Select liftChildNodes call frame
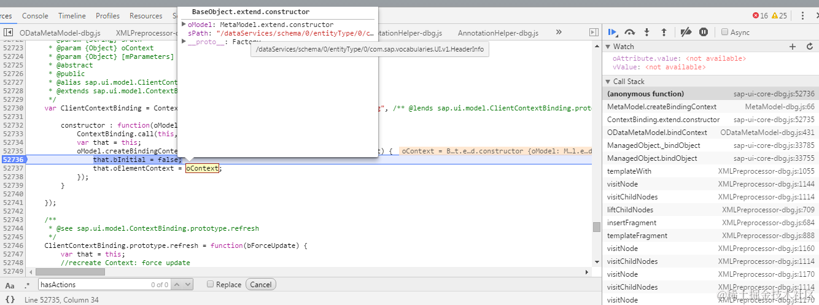Viewport: 819px width, 305px height. (x=710, y=210)
